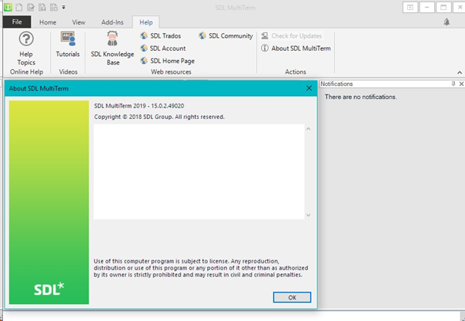Launch the Tutorials videos
The image size is (465, 321).
(68, 45)
